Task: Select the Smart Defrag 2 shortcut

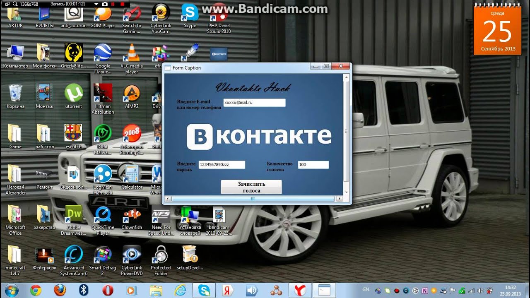Action: [103, 261]
